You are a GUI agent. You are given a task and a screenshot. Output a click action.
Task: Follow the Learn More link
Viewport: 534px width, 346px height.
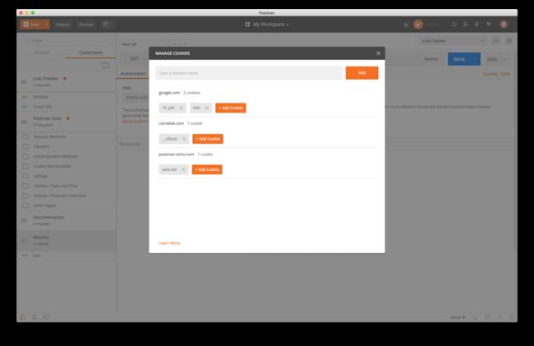[x=169, y=242]
